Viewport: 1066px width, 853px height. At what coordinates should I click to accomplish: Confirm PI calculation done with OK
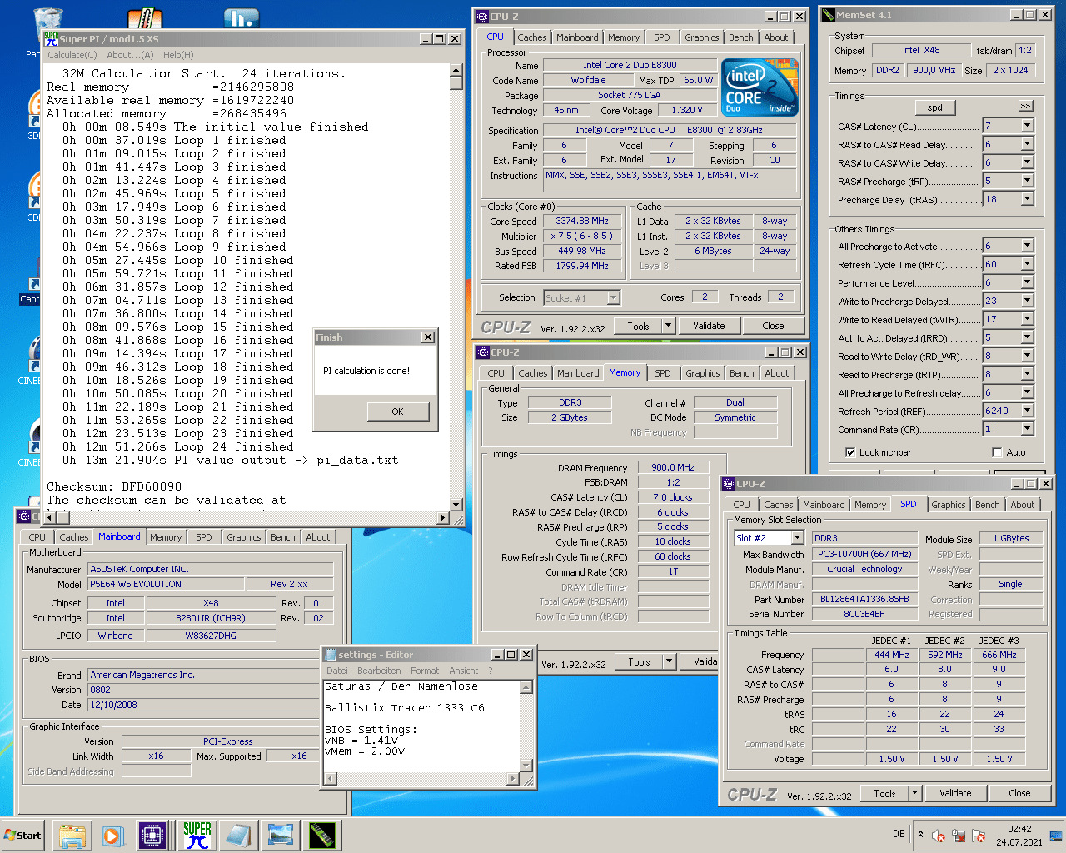point(397,412)
